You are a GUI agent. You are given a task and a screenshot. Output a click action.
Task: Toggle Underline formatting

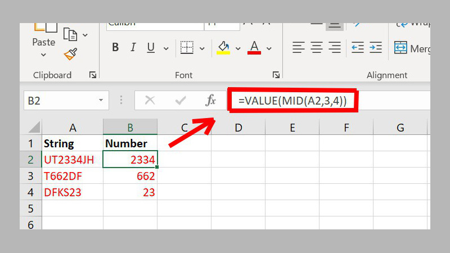click(x=151, y=47)
